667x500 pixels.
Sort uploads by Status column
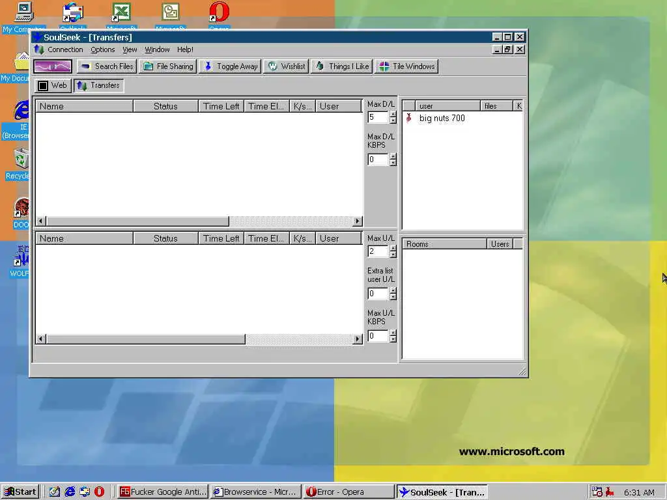point(165,238)
